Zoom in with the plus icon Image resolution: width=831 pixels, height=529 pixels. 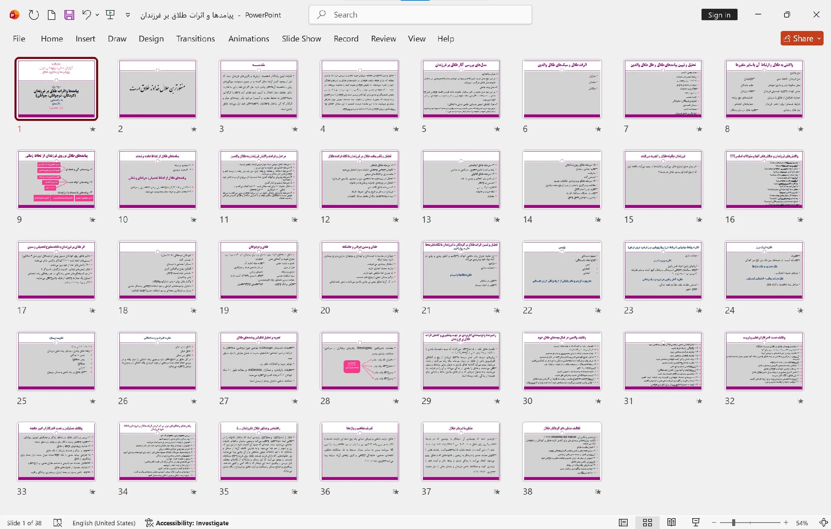[786, 523]
